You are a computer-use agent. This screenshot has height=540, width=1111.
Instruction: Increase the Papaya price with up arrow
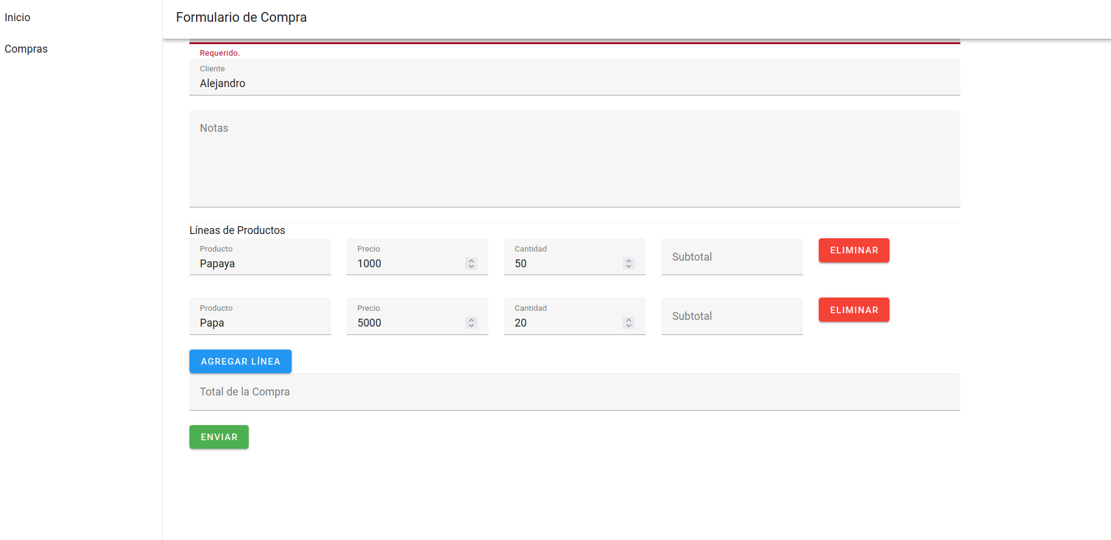click(x=471, y=261)
